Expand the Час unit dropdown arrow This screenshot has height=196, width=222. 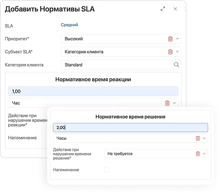(x=174, y=103)
